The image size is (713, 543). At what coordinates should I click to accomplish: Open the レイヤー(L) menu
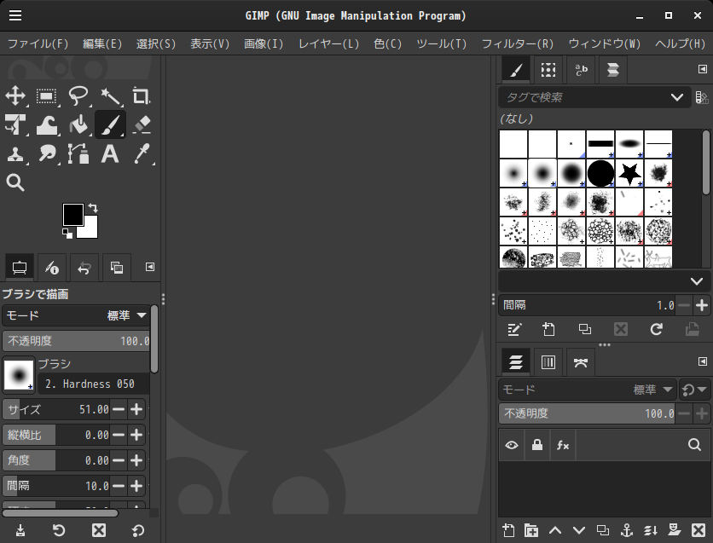(x=328, y=43)
